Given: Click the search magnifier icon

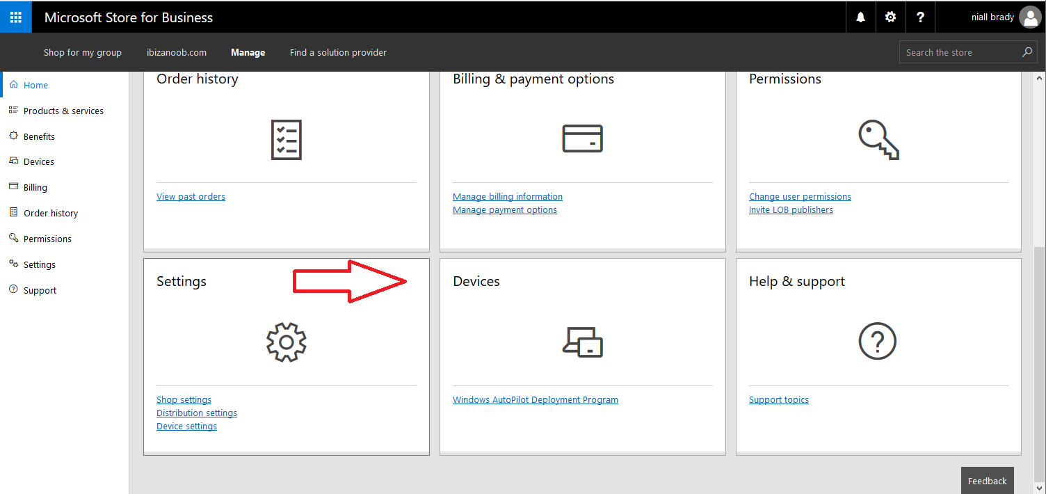Looking at the screenshot, I should tap(1027, 52).
